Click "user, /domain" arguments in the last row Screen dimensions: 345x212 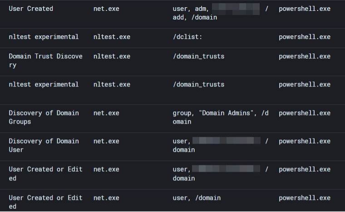click(x=197, y=198)
